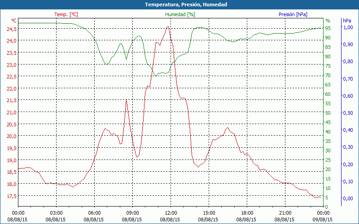This screenshot has height=224, width=359.
Task: Click the '21:00' time axis label
Action: coord(285,213)
